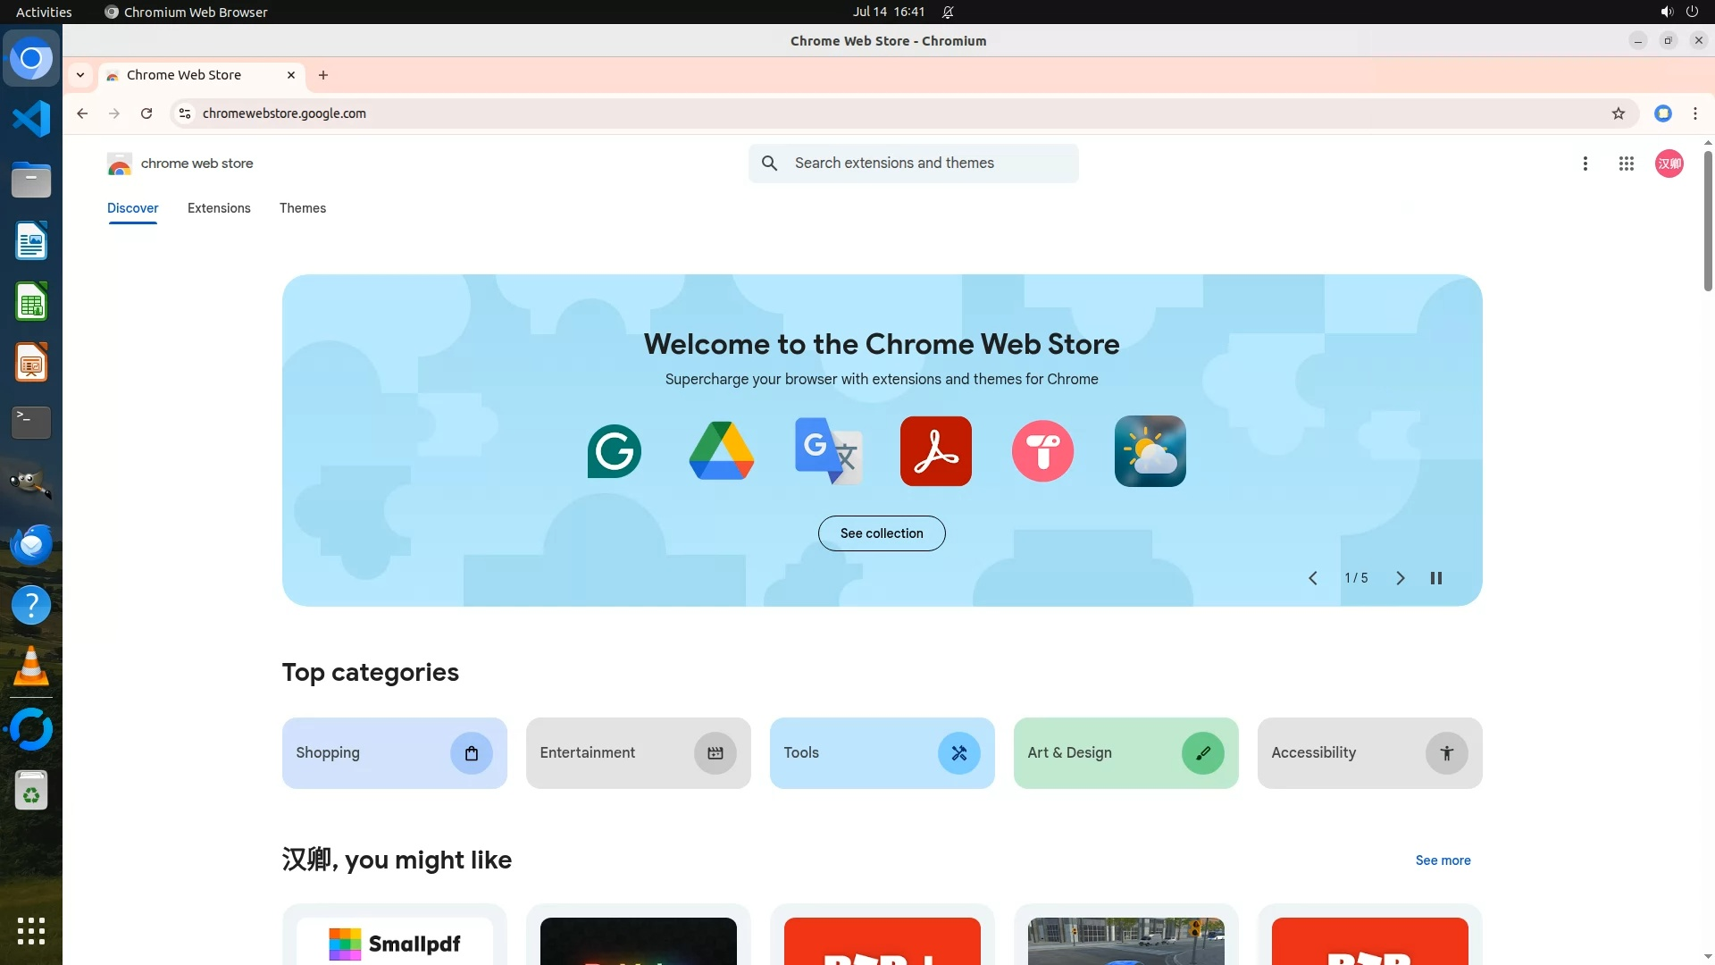Image resolution: width=1715 pixels, height=965 pixels.
Task: Select the Adobe Acrobat icon
Action: tap(935, 451)
